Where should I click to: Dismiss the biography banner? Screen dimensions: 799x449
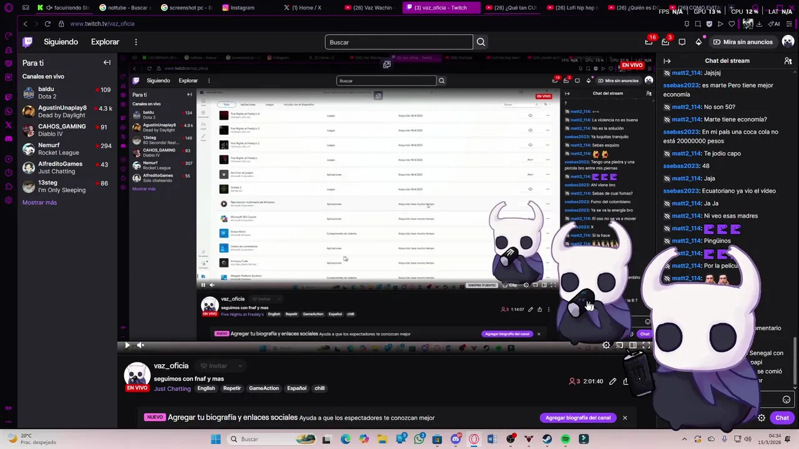[624, 418]
